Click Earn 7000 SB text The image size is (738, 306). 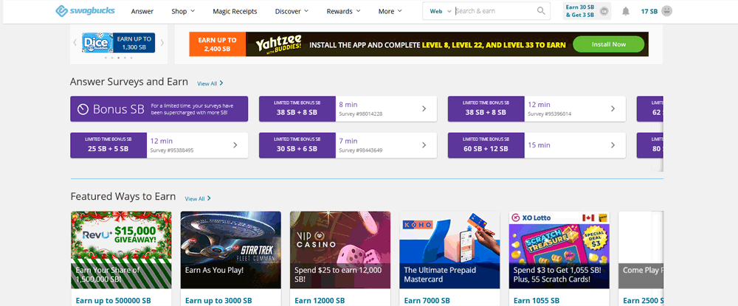coord(427,300)
